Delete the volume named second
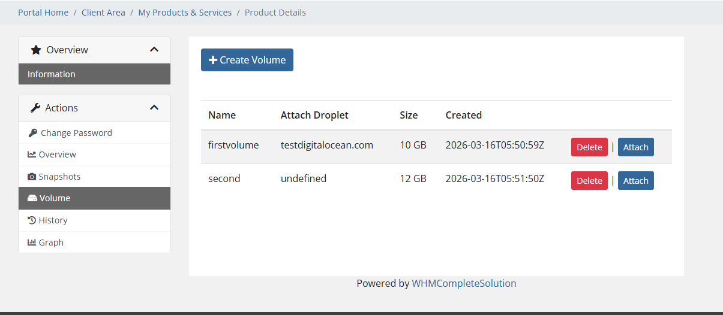Viewport: 723px width, 315px height. 589,181
